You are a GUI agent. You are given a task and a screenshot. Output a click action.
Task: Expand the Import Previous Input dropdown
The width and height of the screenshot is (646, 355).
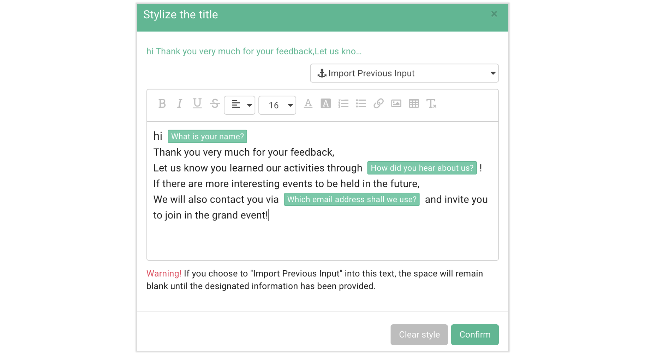click(x=493, y=73)
